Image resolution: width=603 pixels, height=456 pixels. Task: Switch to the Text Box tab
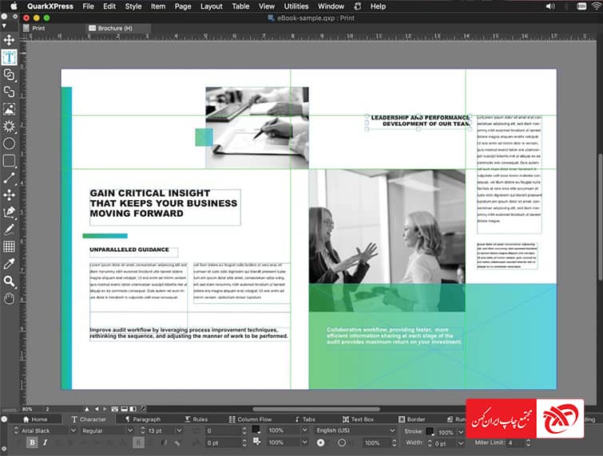point(358,419)
